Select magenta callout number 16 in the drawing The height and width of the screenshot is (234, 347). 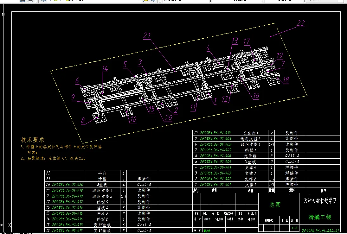coord(256,96)
